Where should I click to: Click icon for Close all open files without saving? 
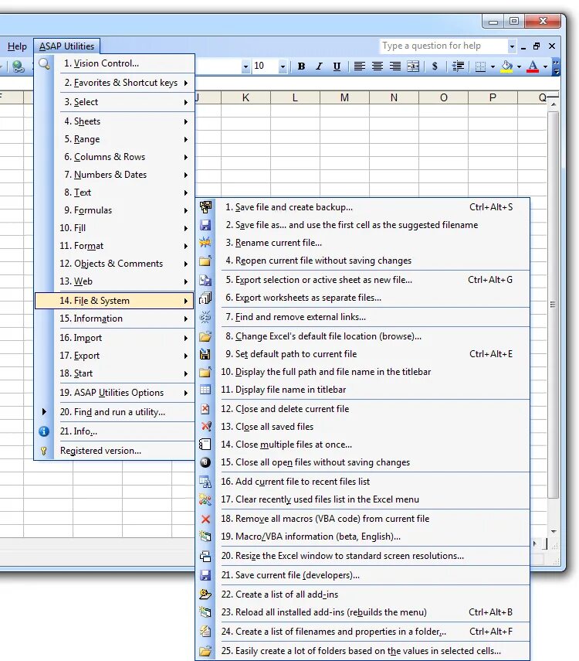click(205, 462)
